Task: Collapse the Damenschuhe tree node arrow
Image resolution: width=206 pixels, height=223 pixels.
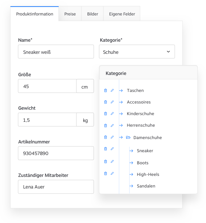Action: click(x=121, y=138)
